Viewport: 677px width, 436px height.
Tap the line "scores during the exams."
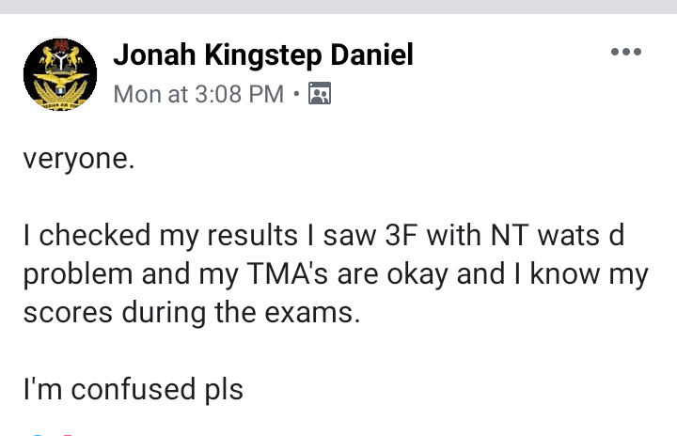(192, 313)
